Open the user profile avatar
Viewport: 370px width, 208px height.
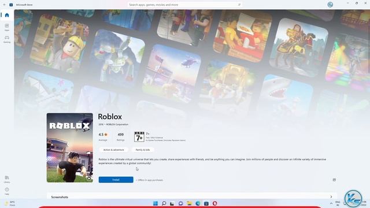pyautogui.click(x=330, y=5)
